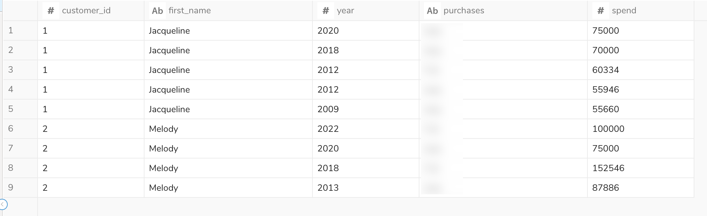Click the year cell showing 2013
This screenshot has width=707, height=216.
click(328, 188)
